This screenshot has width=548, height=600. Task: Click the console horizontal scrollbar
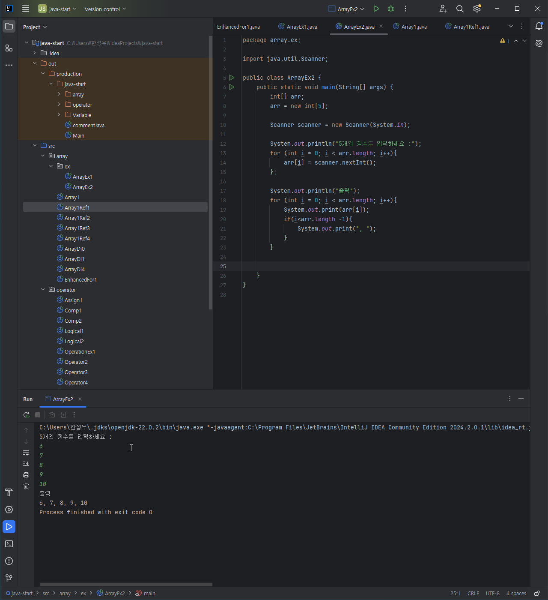point(126,585)
